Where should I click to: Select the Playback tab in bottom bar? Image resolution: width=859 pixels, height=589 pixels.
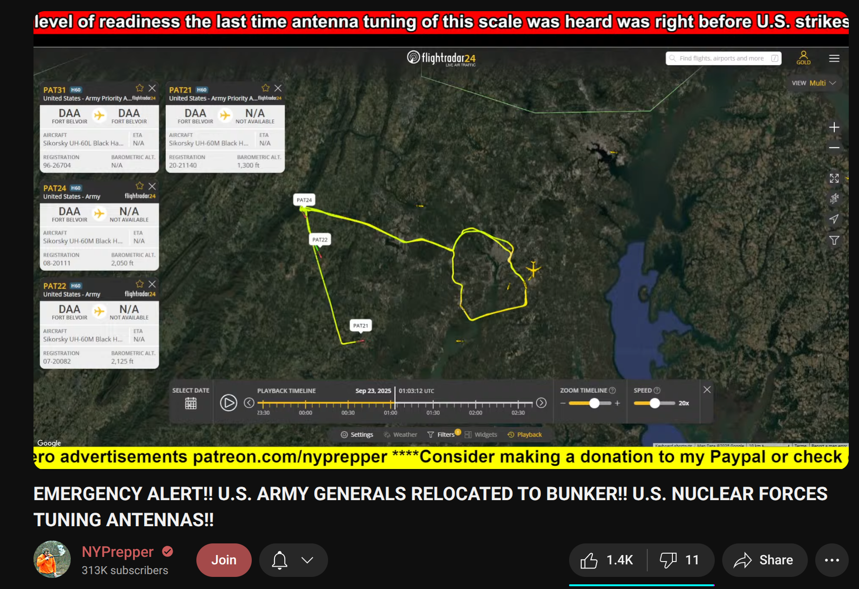(524, 435)
